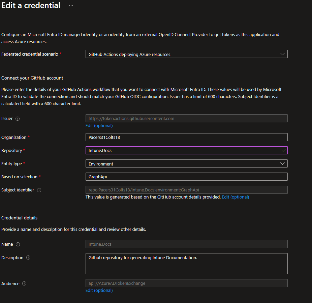Click the Subject identifier generated value field

coord(186,190)
